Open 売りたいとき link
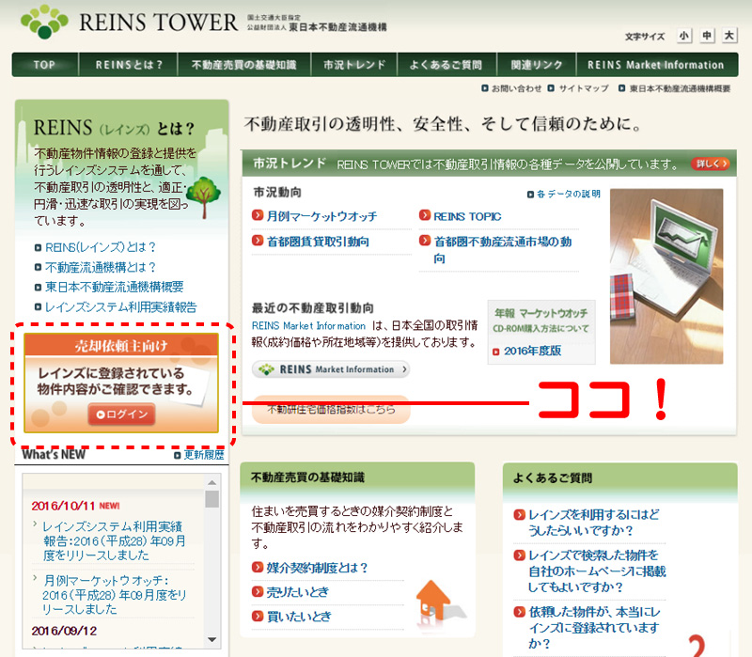 coord(297,592)
